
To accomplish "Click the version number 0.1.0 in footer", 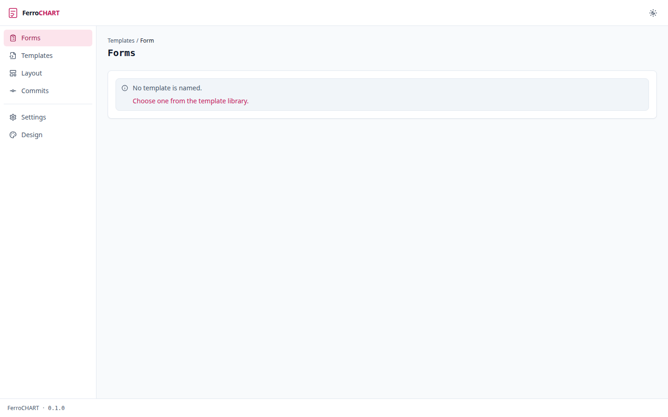I will 56,408.
